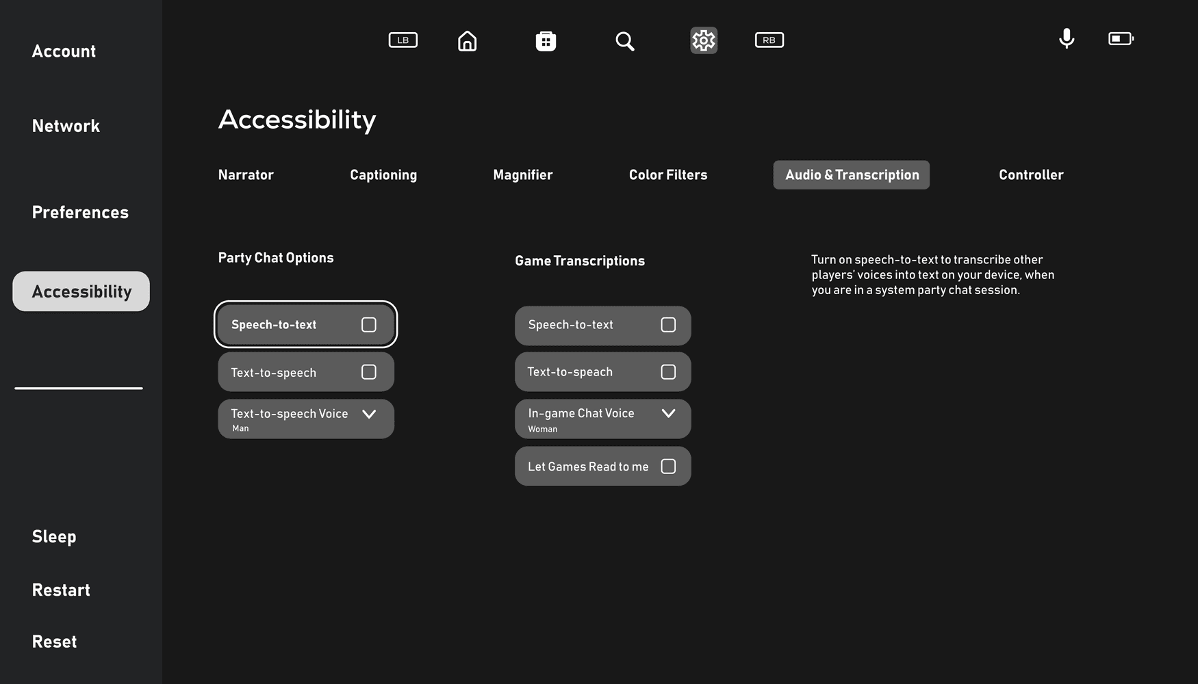Open Network settings in sidebar

[x=66, y=126]
